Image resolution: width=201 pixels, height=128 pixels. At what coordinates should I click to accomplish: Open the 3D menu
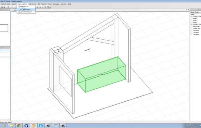tap(39, 4)
